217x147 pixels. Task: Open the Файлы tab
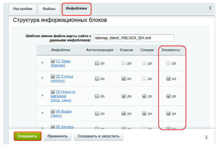49,9
